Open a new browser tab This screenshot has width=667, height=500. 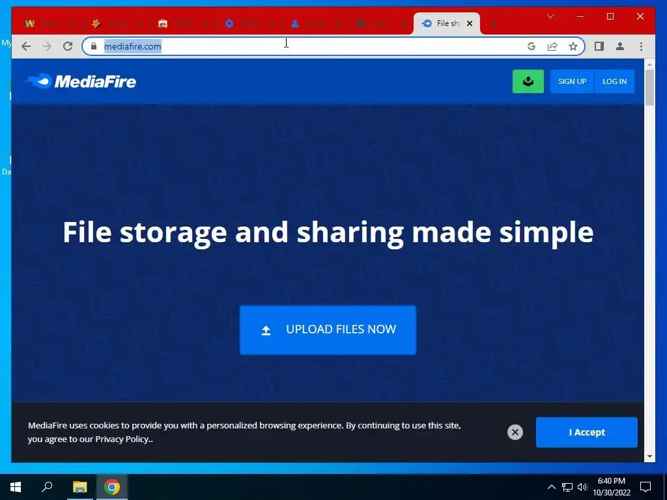[494, 23]
